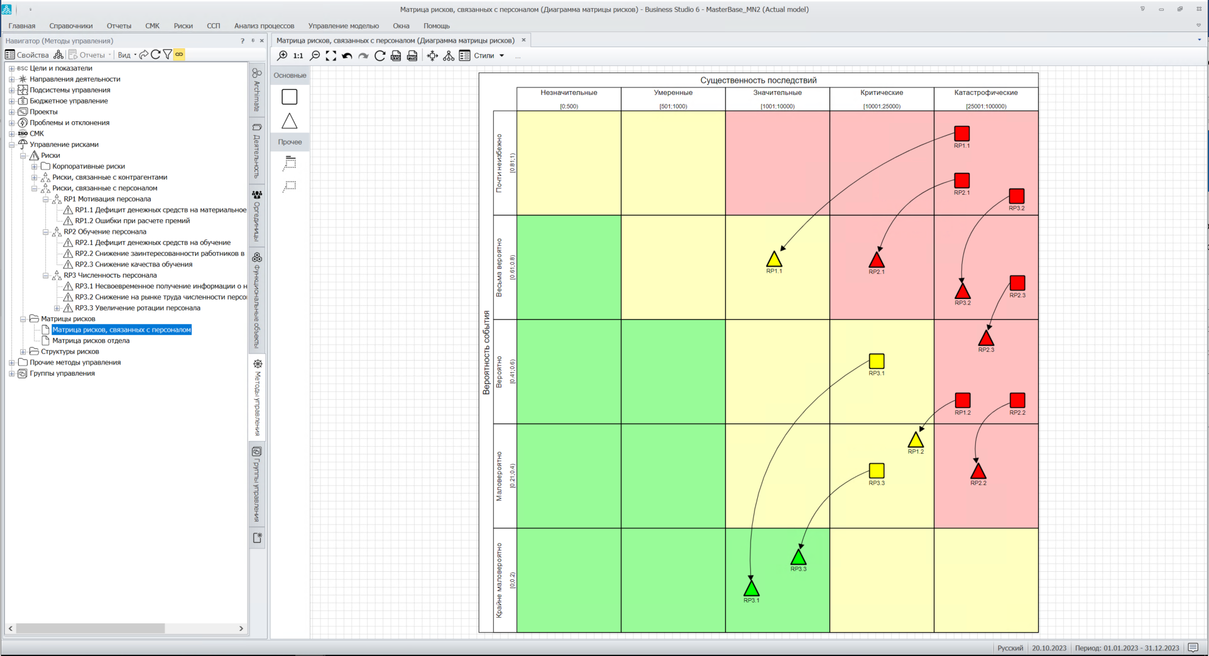Click the fit-to-screen zoom icon
Screen dimensions: 1209x656
click(331, 56)
